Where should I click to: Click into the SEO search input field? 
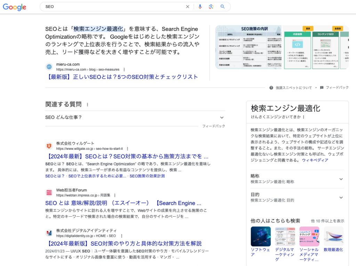114,7
